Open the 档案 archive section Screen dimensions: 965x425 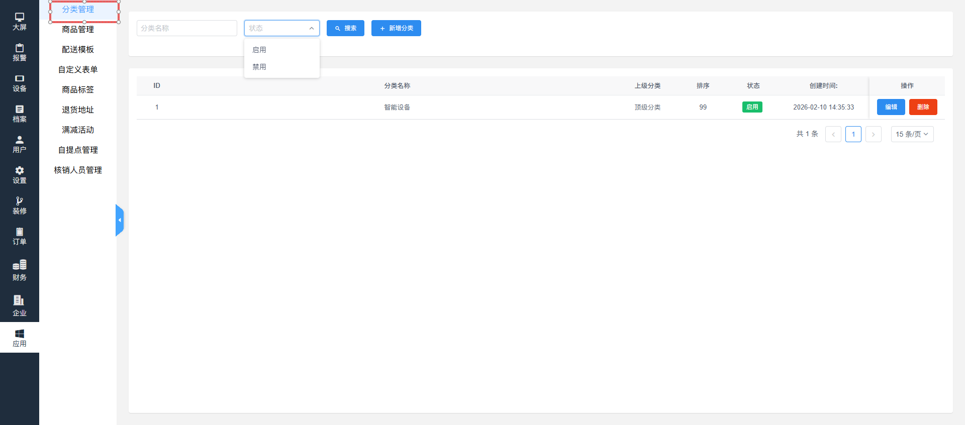point(20,114)
